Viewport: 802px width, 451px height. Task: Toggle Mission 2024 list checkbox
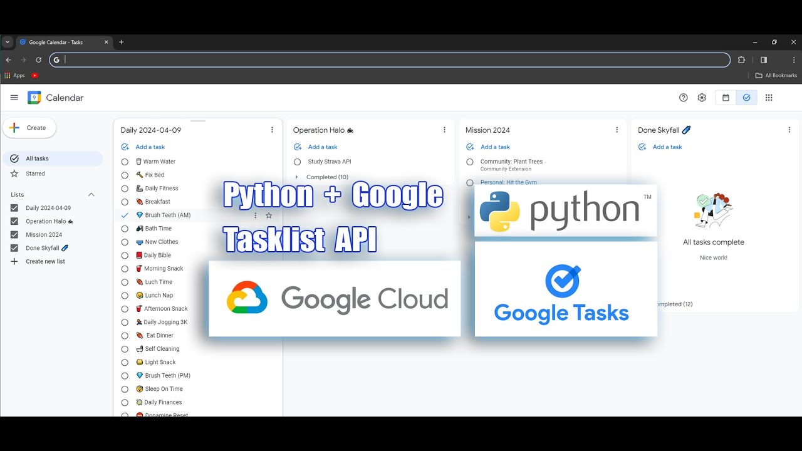tap(14, 235)
